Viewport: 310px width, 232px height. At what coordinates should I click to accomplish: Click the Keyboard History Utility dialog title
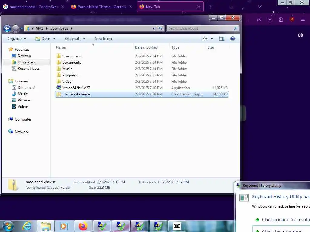coord(262,185)
